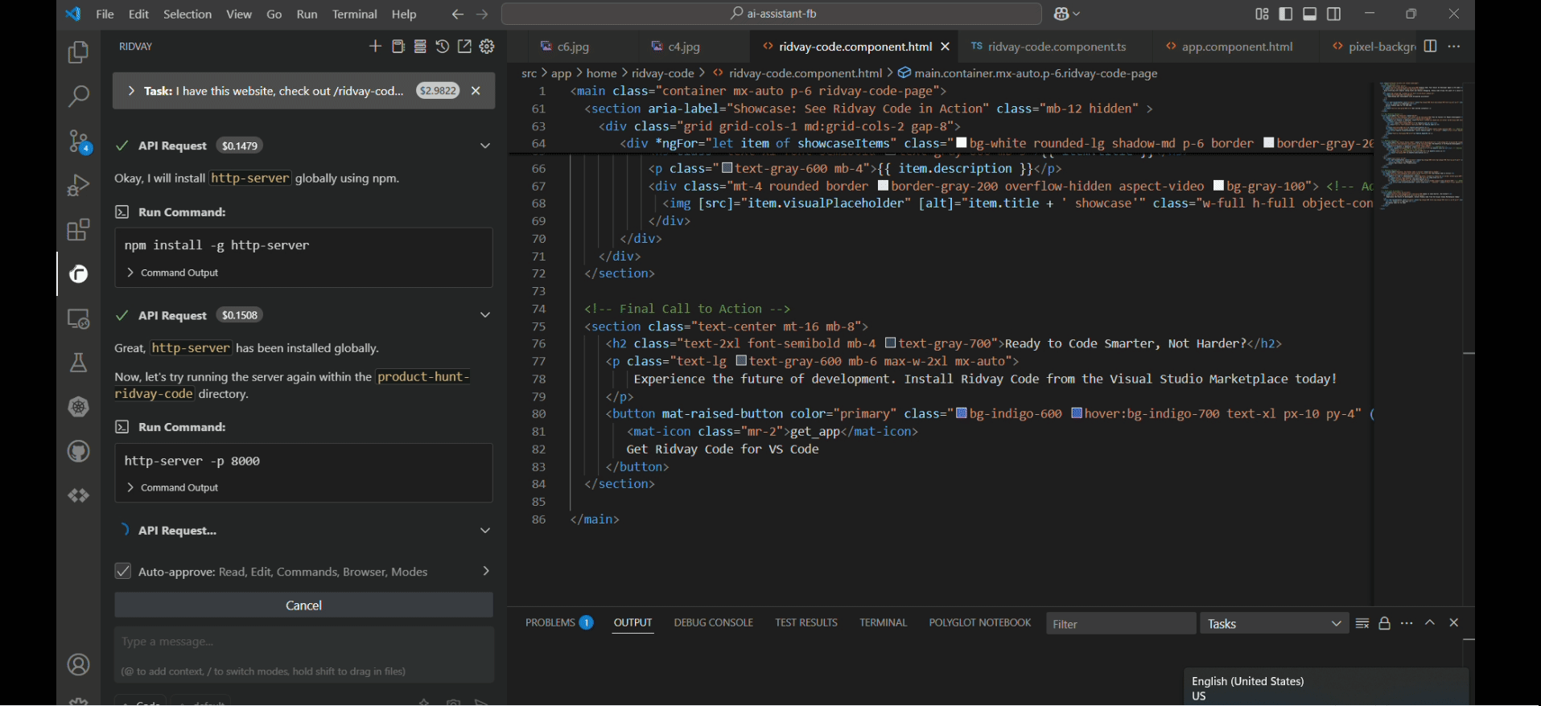
Task: Open output panel ellipsis menu
Action: click(x=1407, y=623)
